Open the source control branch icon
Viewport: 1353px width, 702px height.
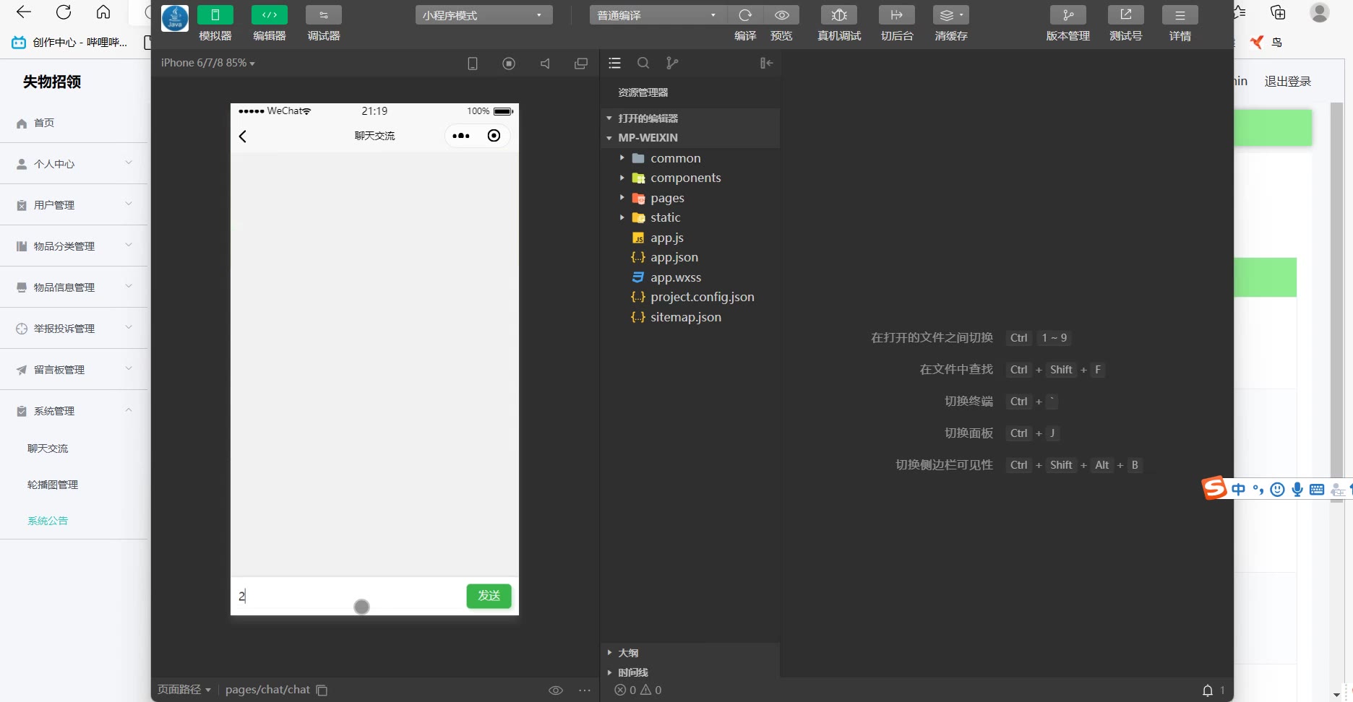click(x=672, y=64)
